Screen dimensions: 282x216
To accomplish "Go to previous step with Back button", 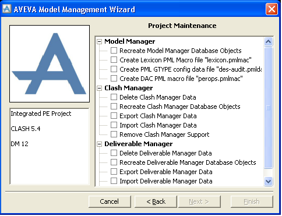I will click(156, 201).
